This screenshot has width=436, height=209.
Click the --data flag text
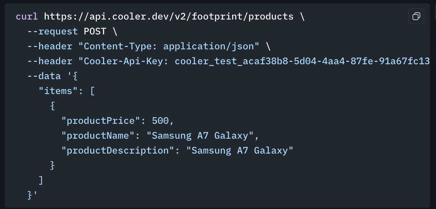click(x=44, y=76)
